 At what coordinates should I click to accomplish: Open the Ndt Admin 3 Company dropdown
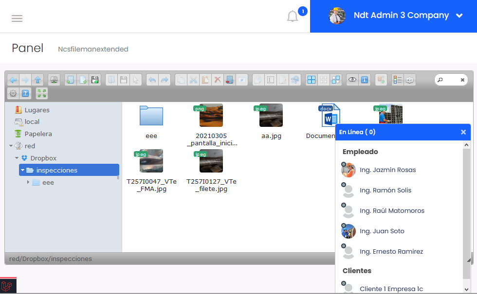click(x=459, y=16)
